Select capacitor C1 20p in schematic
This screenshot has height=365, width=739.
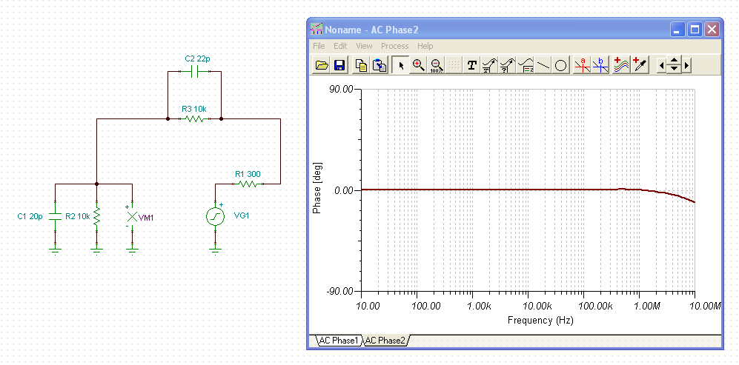tap(55, 216)
